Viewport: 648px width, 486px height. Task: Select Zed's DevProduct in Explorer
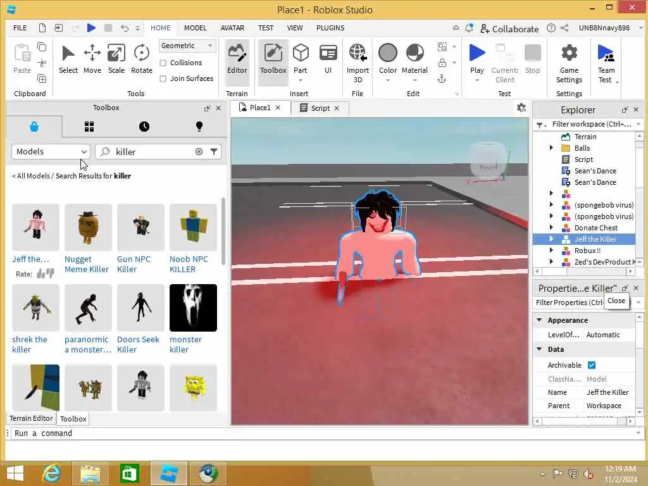click(604, 261)
